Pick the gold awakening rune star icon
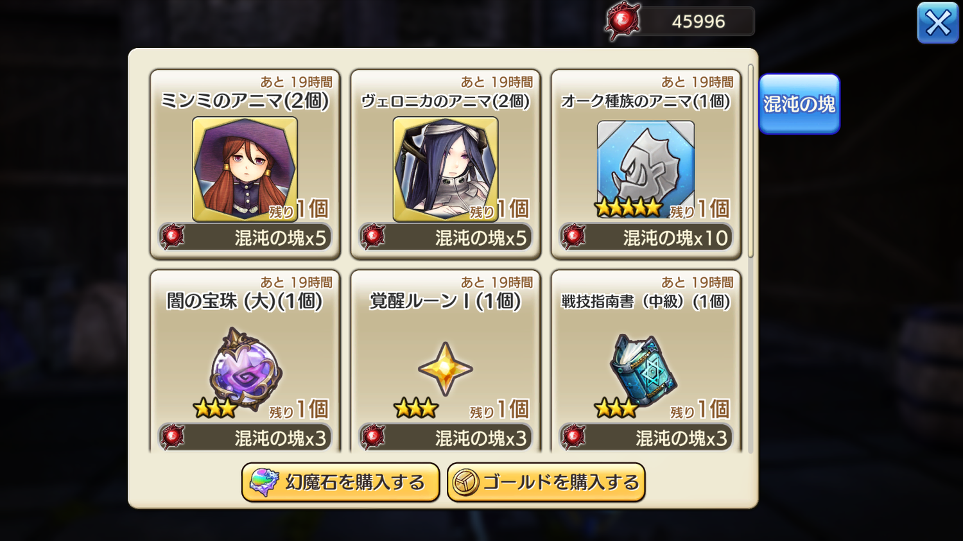 click(x=446, y=369)
